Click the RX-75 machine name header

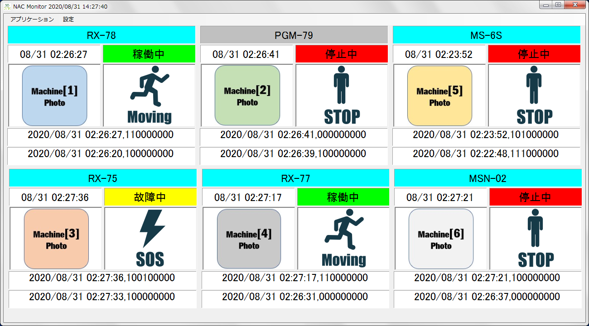click(x=103, y=178)
